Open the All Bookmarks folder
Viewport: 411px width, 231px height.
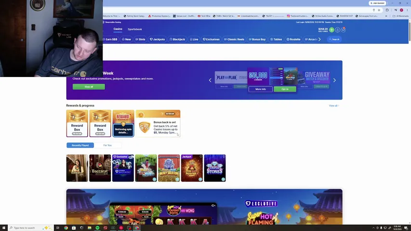[400, 16]
